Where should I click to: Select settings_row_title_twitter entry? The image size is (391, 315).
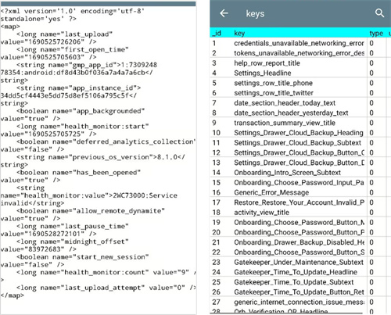300,93
